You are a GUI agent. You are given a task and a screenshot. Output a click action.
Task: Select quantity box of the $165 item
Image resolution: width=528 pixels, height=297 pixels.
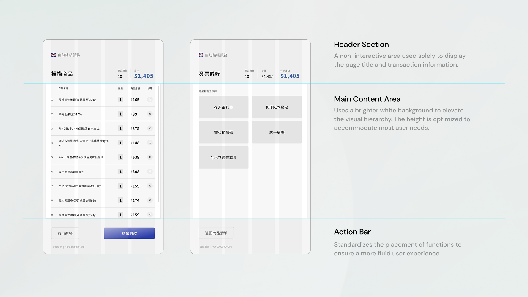click(x=120, y=100)
